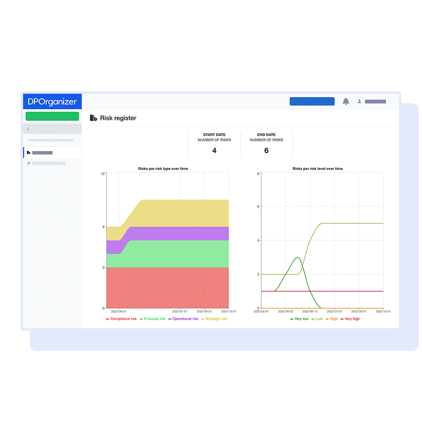Toggle Strategic risk legend series

point(214,319)
